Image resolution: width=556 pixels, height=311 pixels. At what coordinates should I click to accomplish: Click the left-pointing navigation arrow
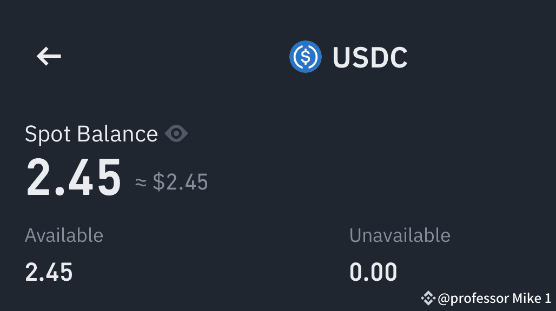coord(48,56)
